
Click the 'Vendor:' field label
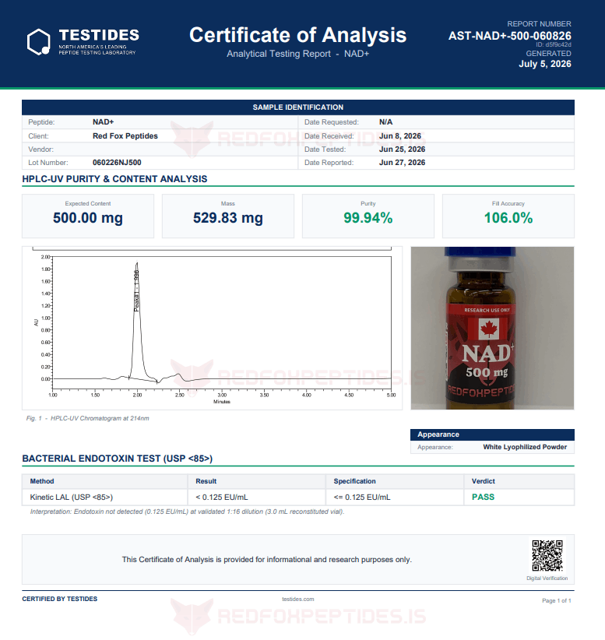40,149
